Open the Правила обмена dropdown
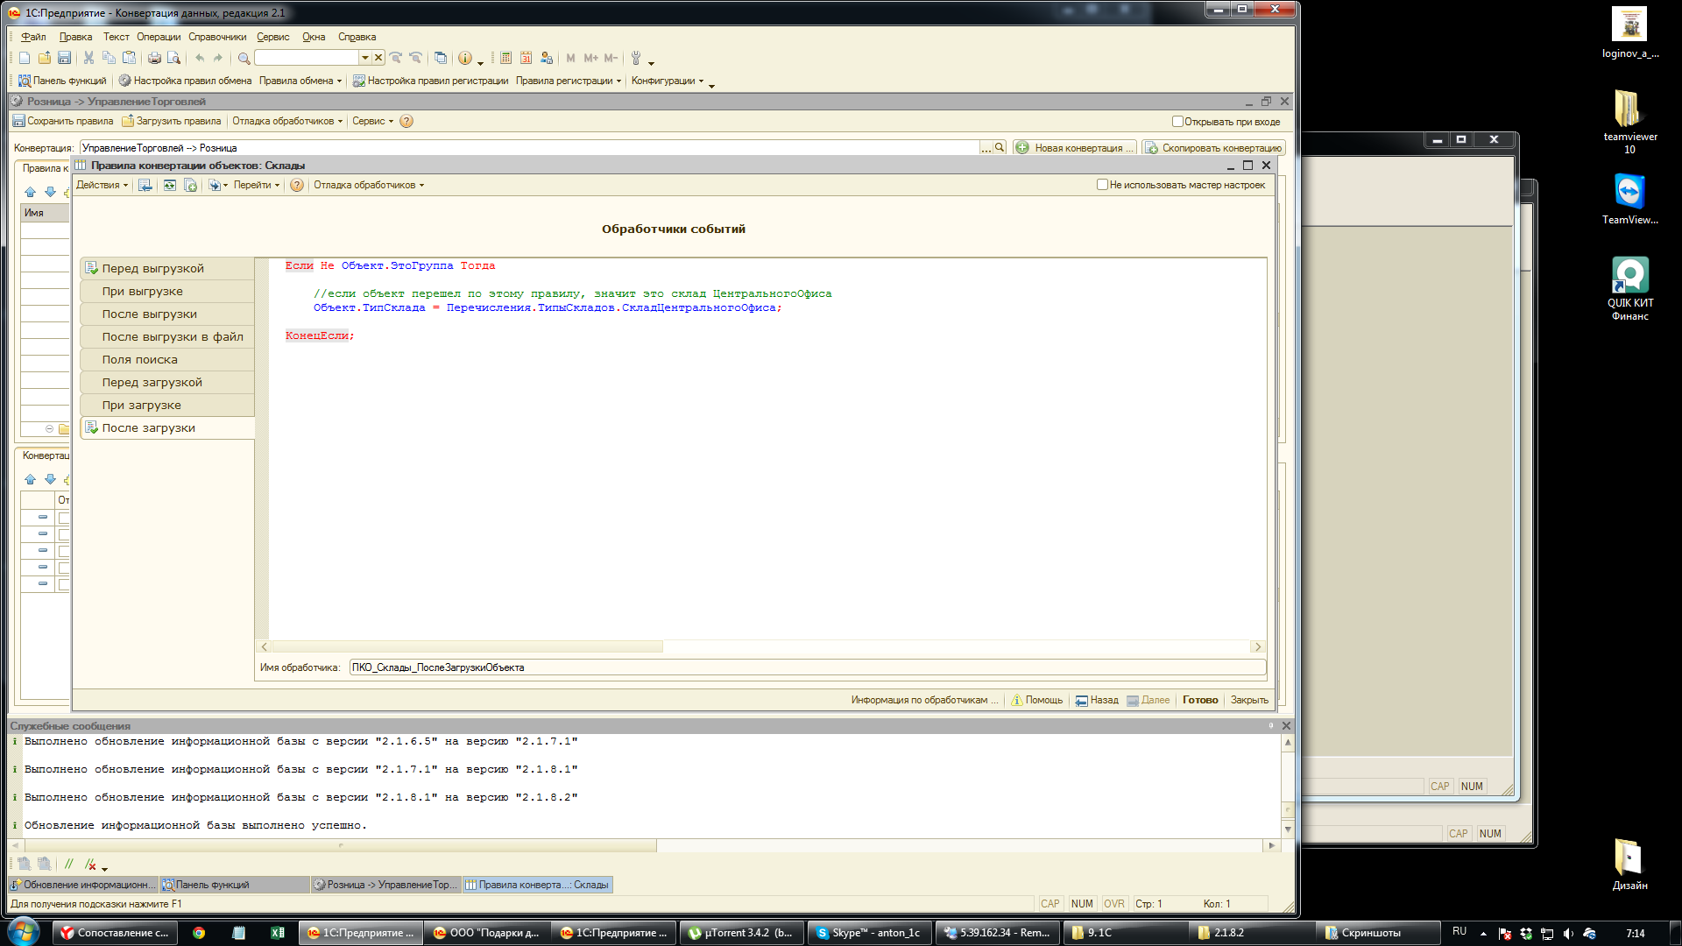This screenshot has height=946, width=1682. coord(300,81)
